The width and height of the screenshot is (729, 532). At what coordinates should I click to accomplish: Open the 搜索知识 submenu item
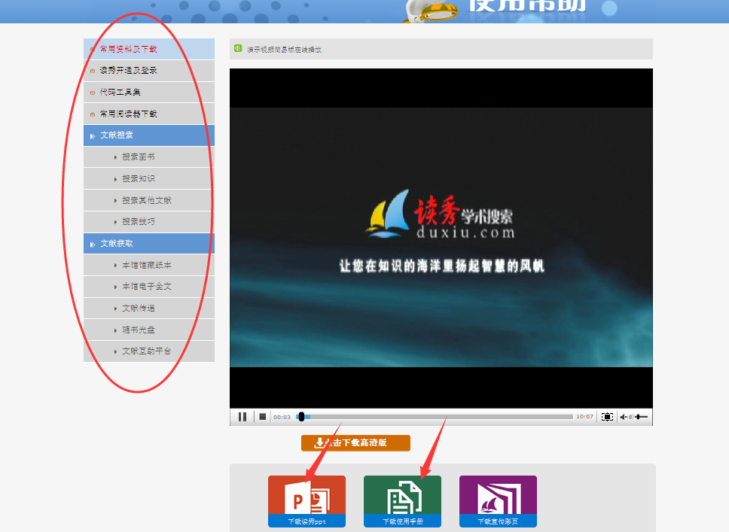[x=149, y=178]
